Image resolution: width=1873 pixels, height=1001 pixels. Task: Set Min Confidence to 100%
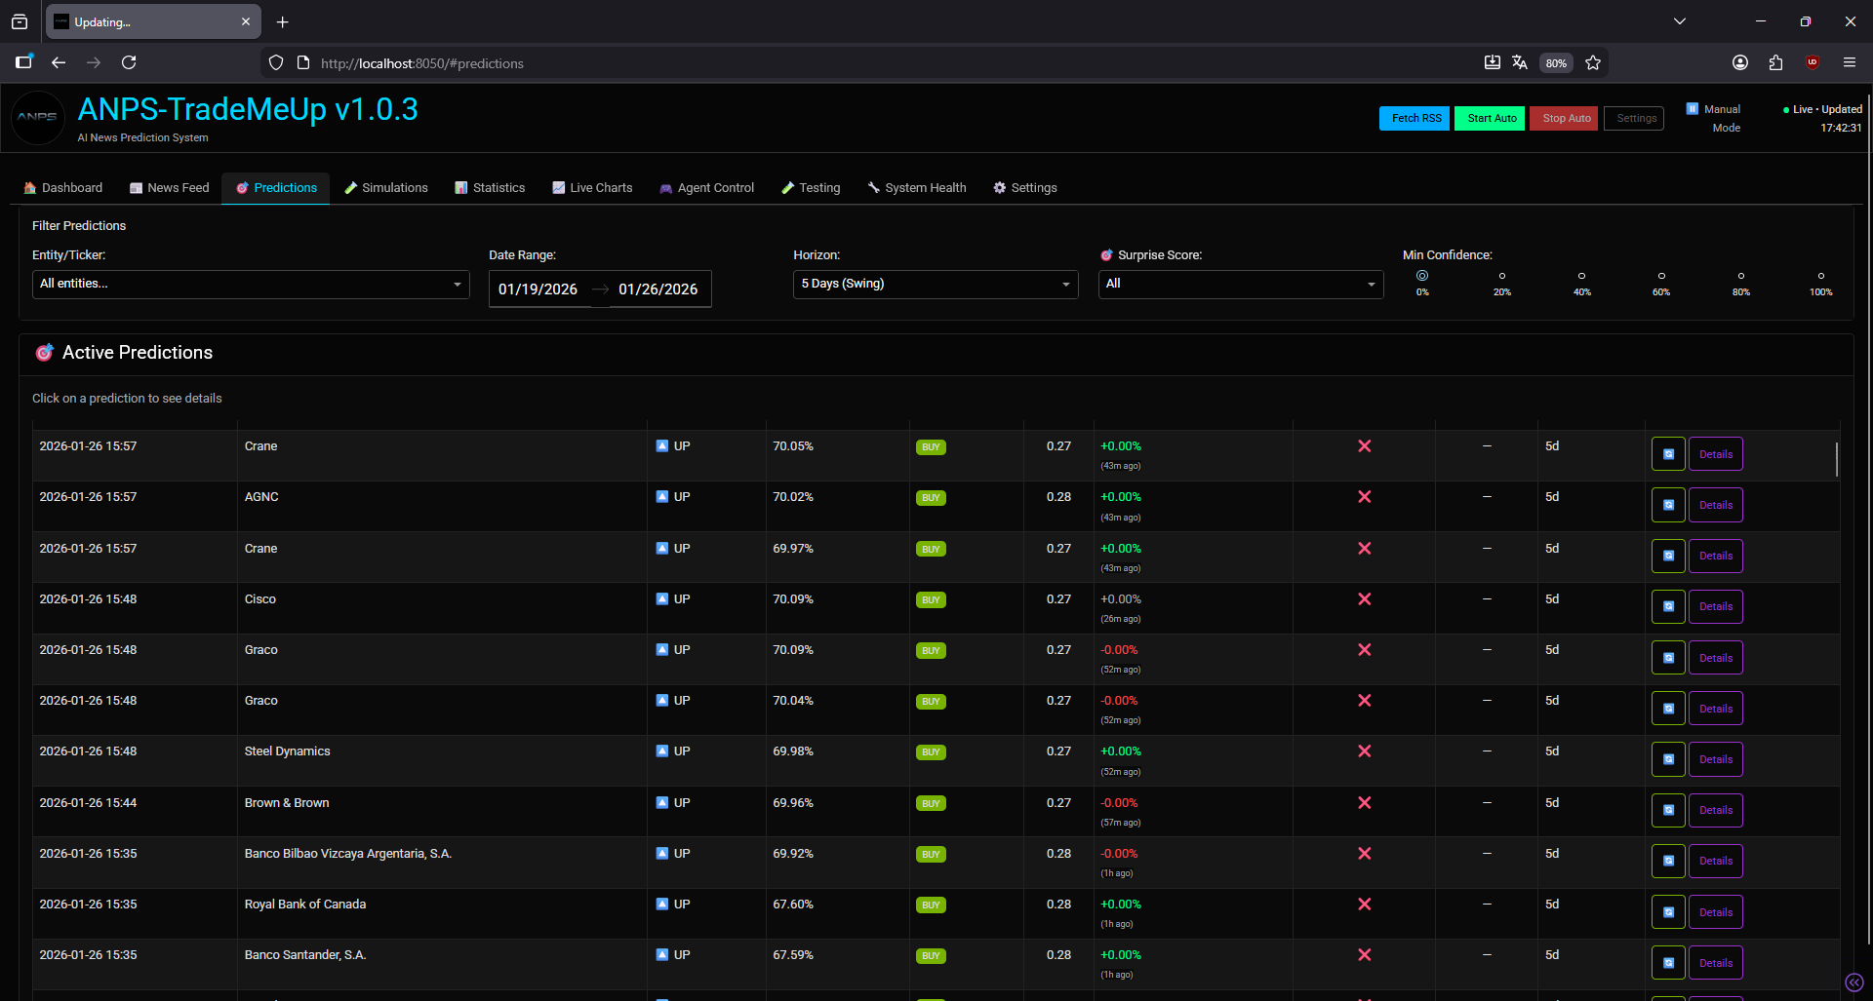(1820, 276)
